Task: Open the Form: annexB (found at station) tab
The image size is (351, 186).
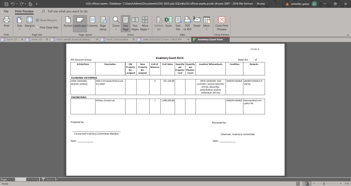Action: [x=73, y=39]
